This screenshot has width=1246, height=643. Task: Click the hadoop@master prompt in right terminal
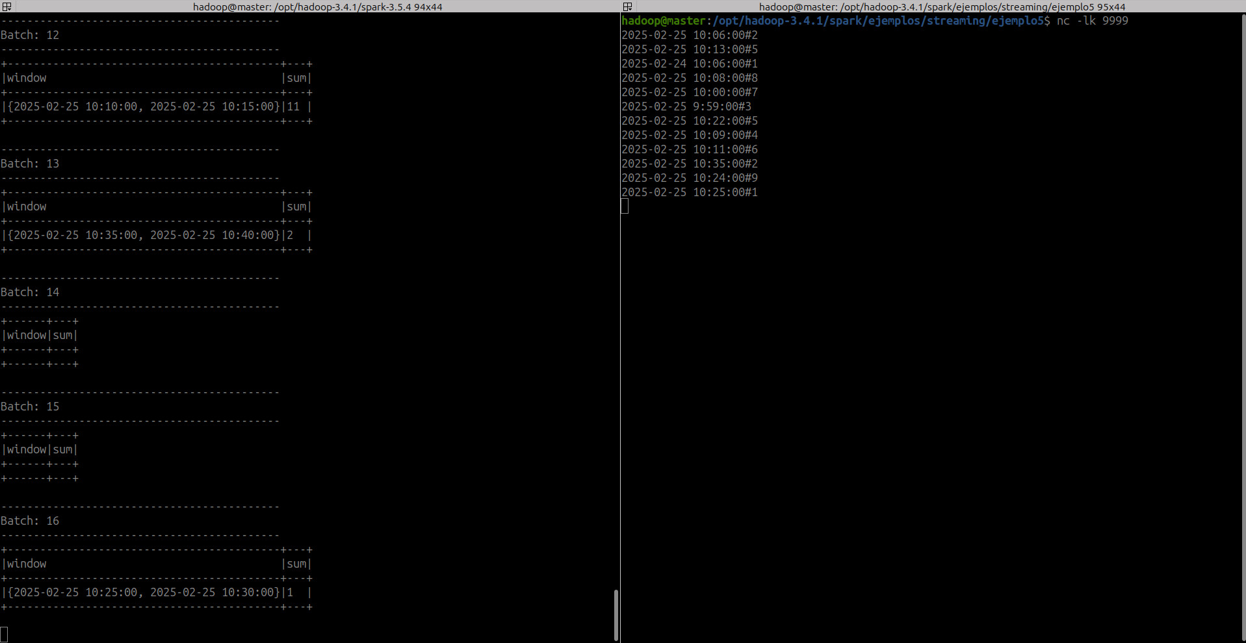(x=663, y=21)
